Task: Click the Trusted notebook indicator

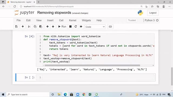Action: [x=132, y=20]
